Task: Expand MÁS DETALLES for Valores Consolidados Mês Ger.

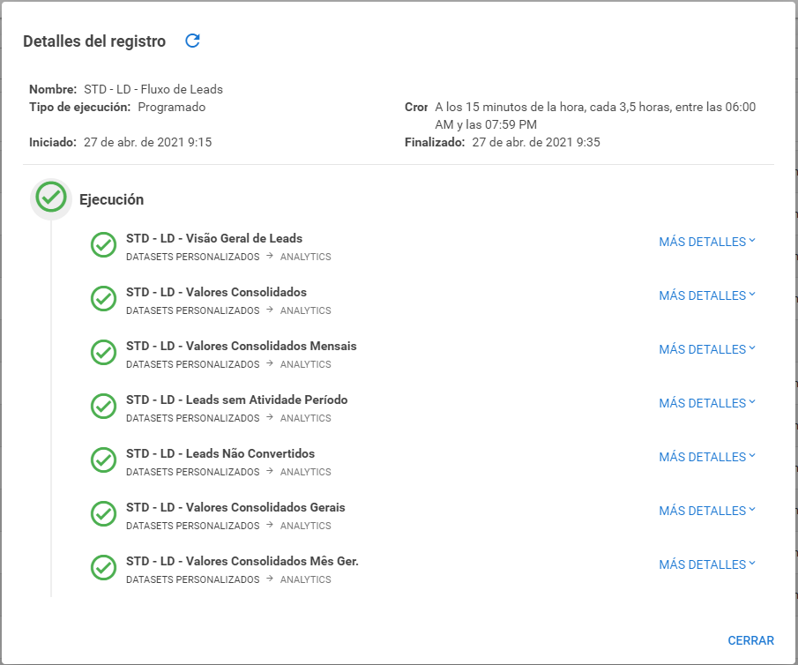Action: pos(707,564)
